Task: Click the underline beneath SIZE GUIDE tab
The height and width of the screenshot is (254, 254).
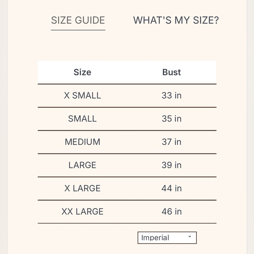Action: pos(78,30)
